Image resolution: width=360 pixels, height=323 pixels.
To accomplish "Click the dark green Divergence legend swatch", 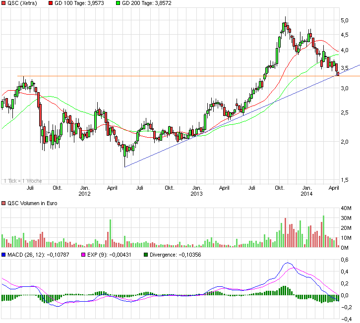I will [146, 255].
